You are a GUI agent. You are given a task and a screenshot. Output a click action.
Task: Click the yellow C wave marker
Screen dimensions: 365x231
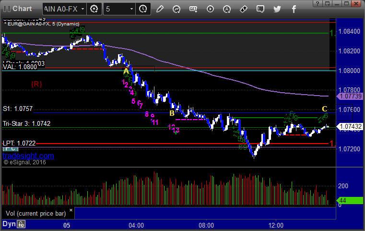point(325,109)
